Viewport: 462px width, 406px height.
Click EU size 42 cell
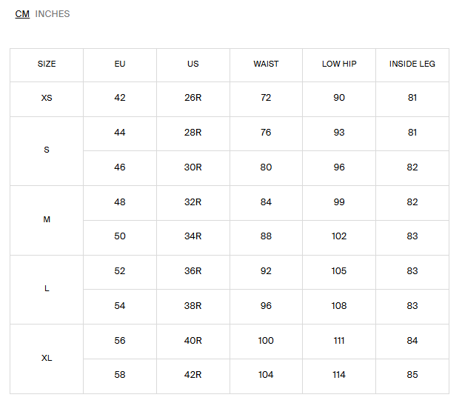(120, 99)
